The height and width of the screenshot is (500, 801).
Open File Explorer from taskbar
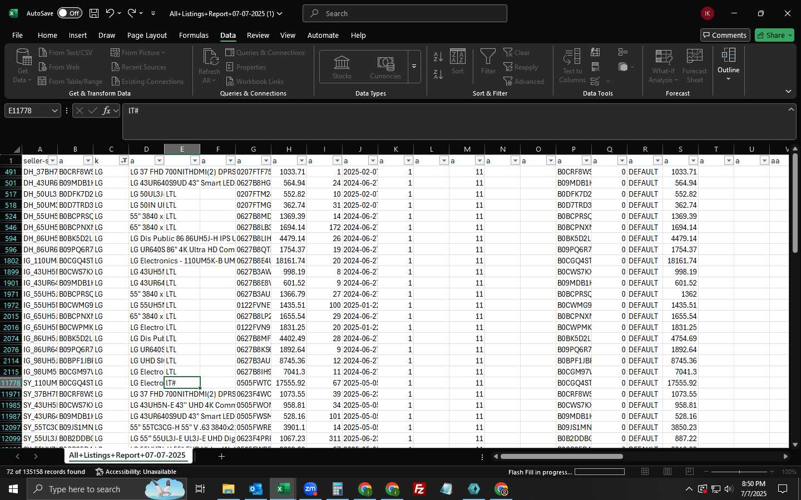coord(229,489)
